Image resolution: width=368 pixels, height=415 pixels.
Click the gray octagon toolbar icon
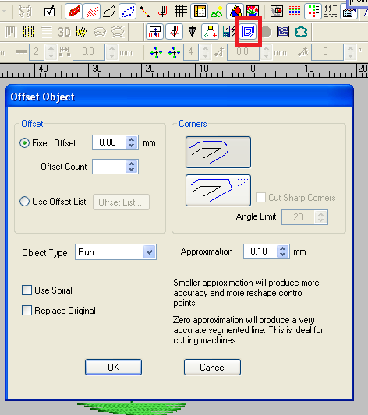(267, 32)
